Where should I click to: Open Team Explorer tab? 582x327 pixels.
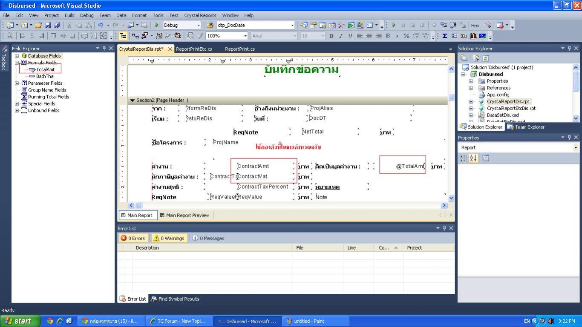click(526, 127)
